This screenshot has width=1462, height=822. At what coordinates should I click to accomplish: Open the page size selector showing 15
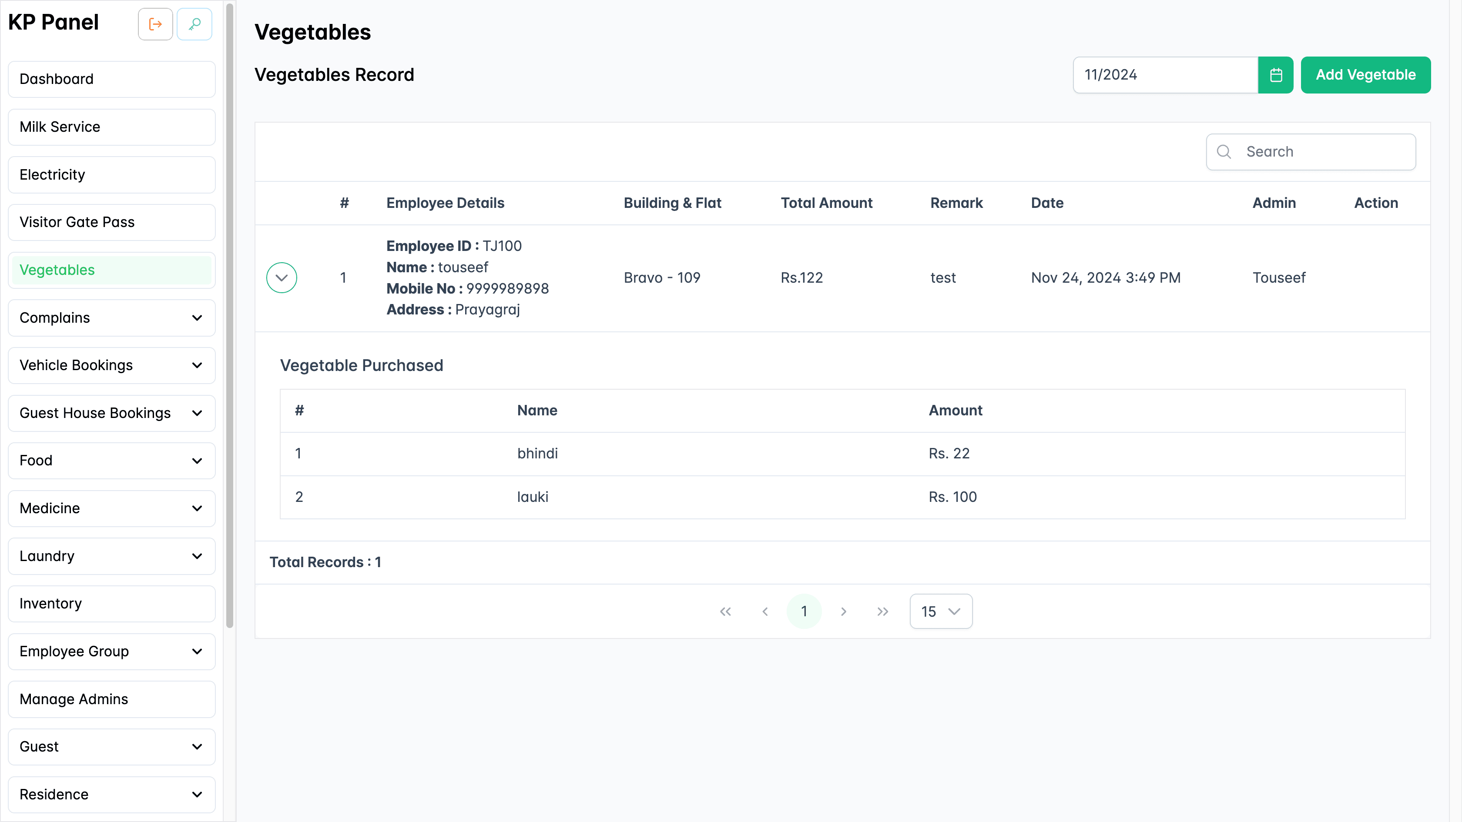click(940, 611)
